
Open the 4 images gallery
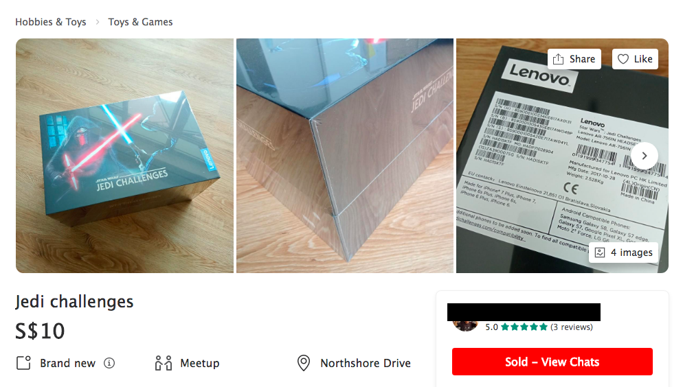click(623, 253)
